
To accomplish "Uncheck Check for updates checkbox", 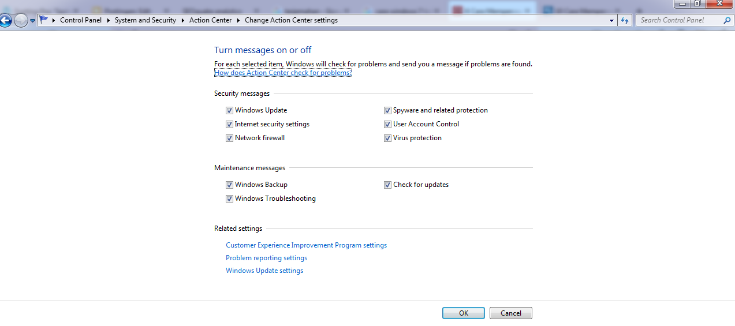I will point(388,185).
